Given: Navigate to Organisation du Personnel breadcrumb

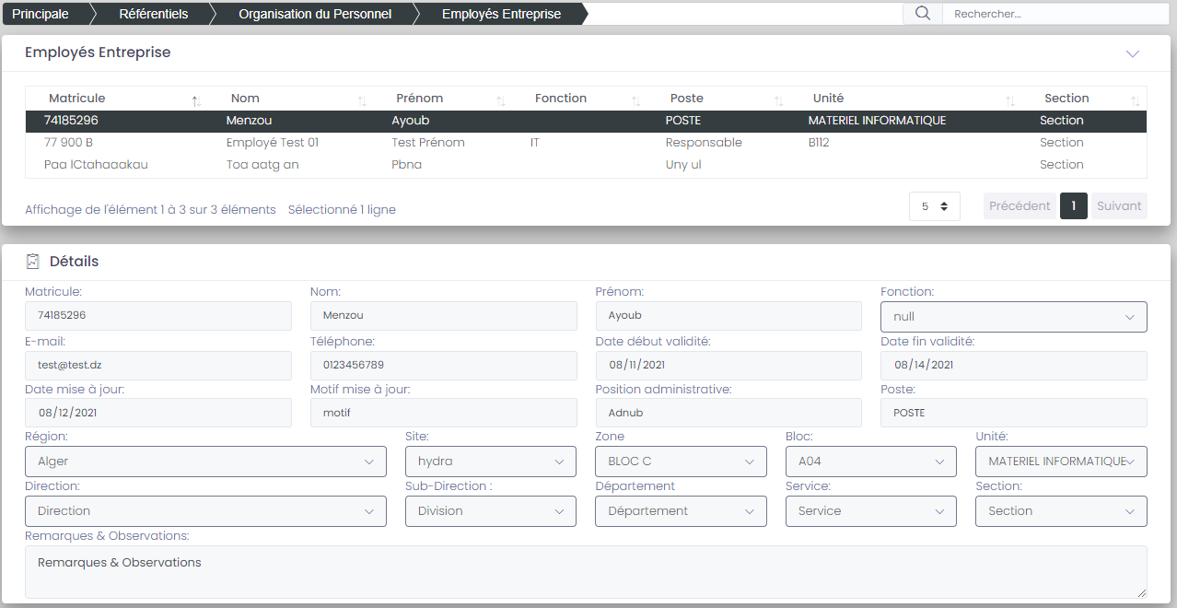Looking at the screenshot, I should (314, 14).
